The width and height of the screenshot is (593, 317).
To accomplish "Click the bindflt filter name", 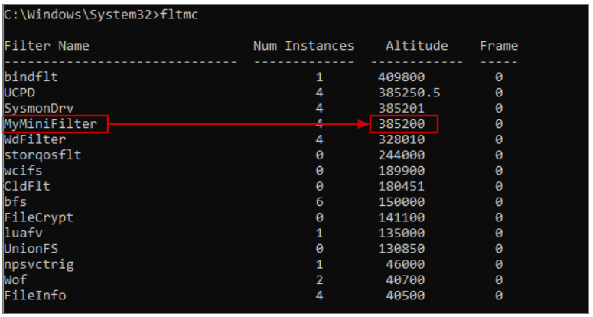I will tap(31, 77).
